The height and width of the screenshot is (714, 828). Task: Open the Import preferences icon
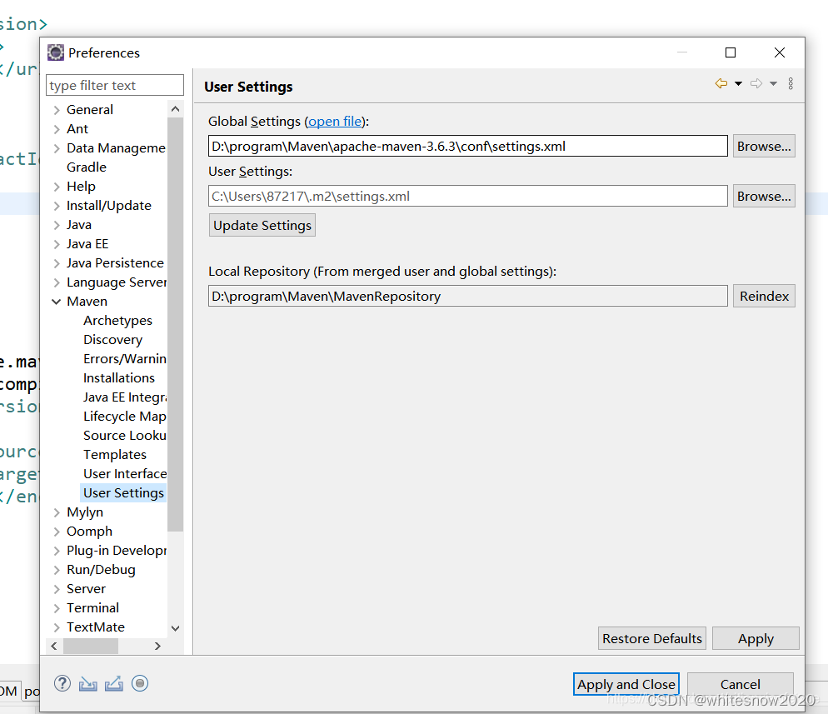pyautogui.click(x=88, y=683)
